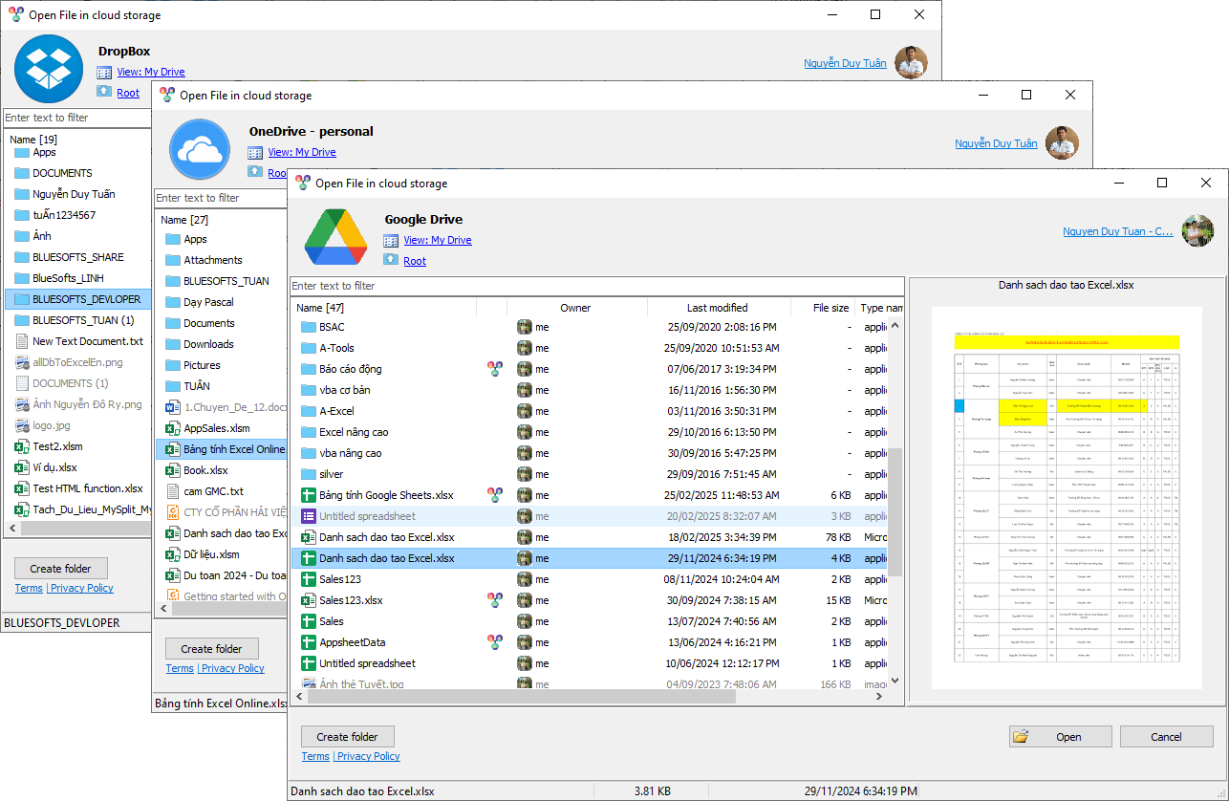Screen dimensions: 1229x801
Task: Click Create folder in DropBox window
Action: [61, 569]
